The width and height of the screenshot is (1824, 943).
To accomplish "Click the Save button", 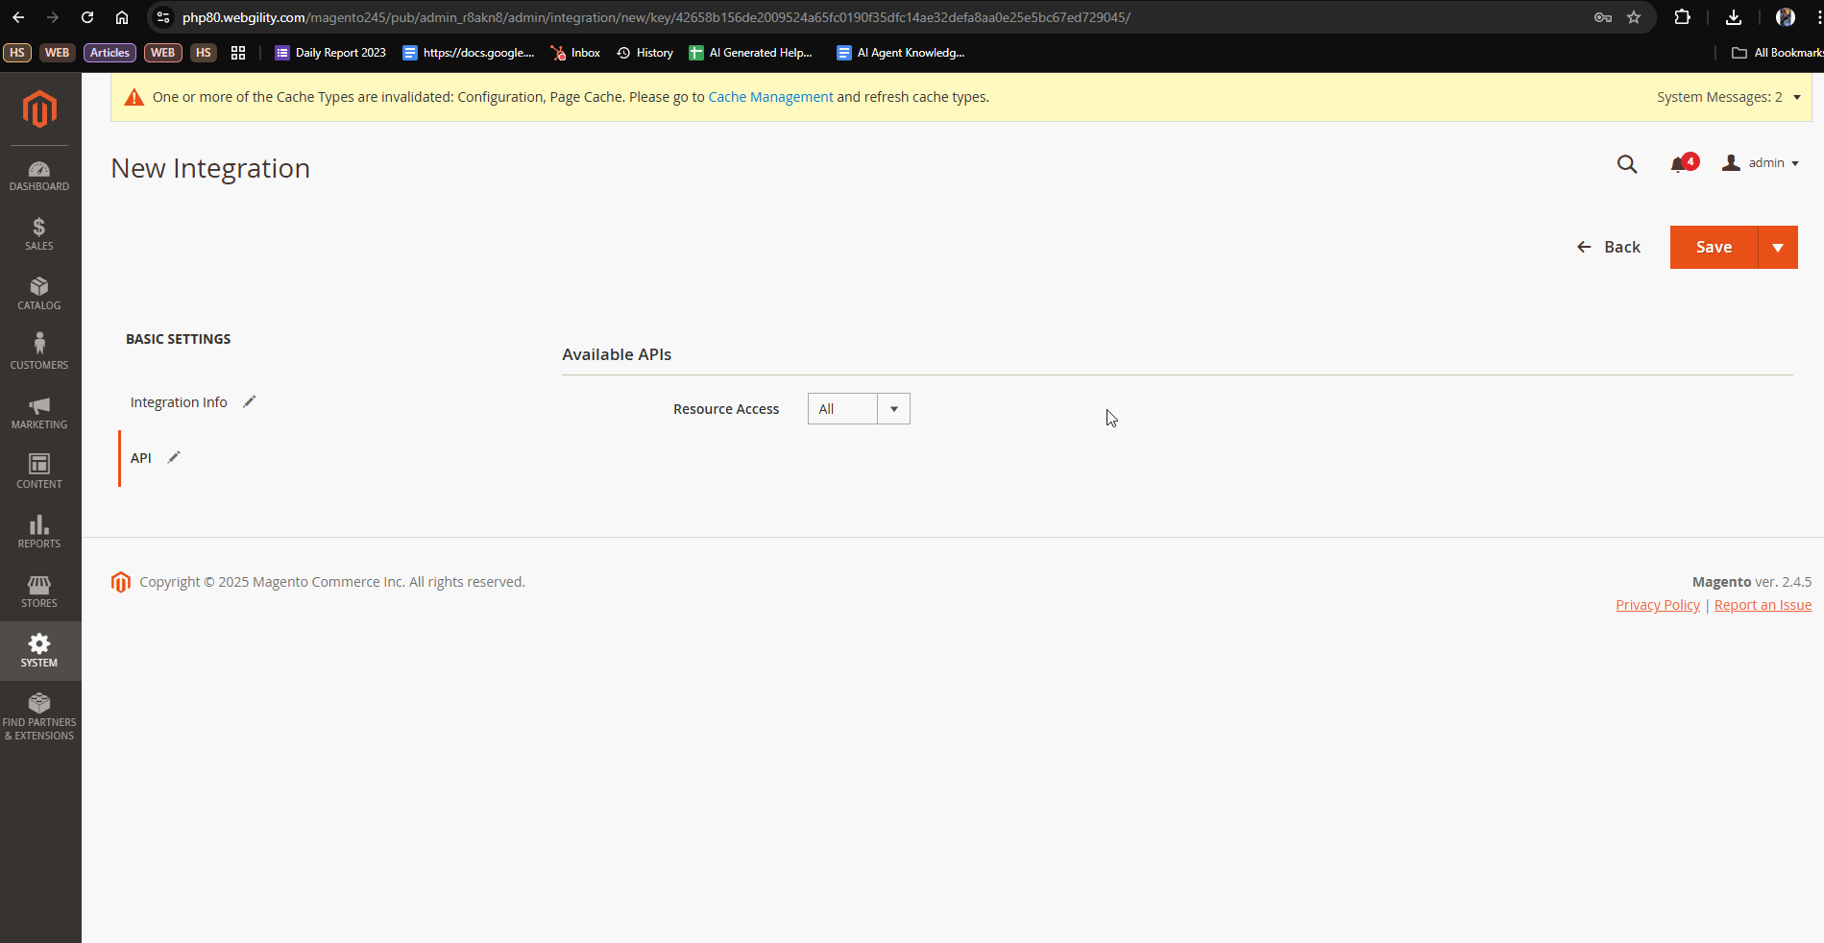I will click(1714, 248).
